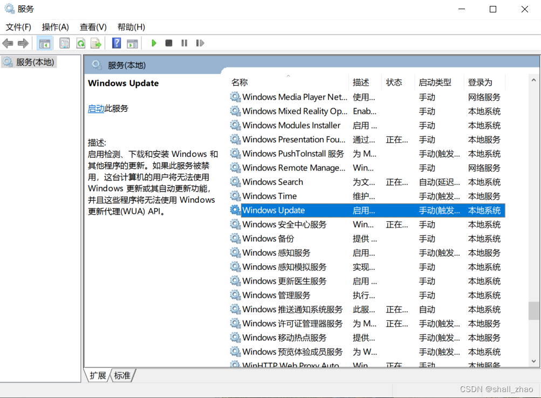
Task: Click the 服务 title bar gear icon
Action: tap(9, 9)
